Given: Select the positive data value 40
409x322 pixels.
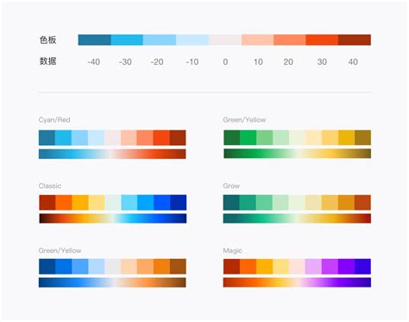Looking at the screenshot, I should (353, 62).
